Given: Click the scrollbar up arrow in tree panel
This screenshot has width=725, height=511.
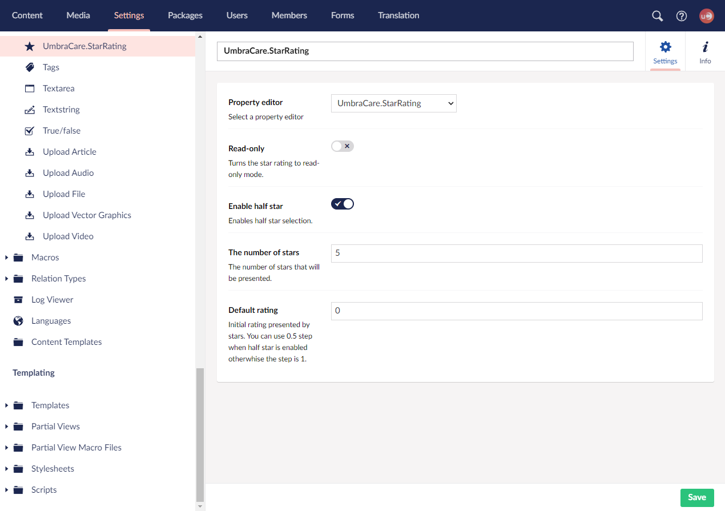Looking at the screenshot, I should (x=200, y=37).
